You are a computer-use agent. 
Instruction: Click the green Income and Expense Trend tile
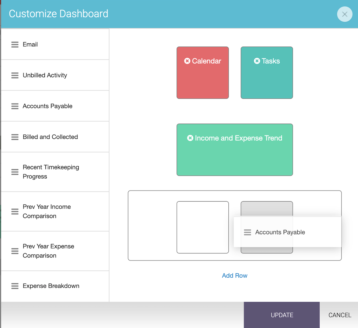pos(235,150)
